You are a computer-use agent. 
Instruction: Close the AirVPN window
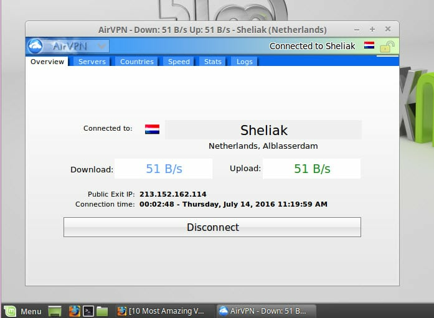(388, 29)
